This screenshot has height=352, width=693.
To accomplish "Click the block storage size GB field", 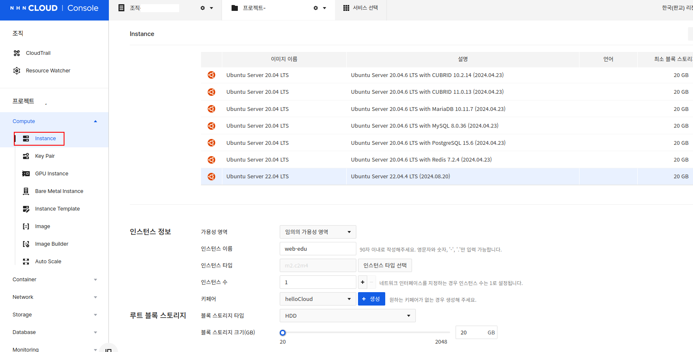I will pos(476,332).
